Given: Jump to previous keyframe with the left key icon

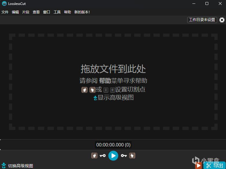Looking at the screenshot, I should click(x=103, y=156).
